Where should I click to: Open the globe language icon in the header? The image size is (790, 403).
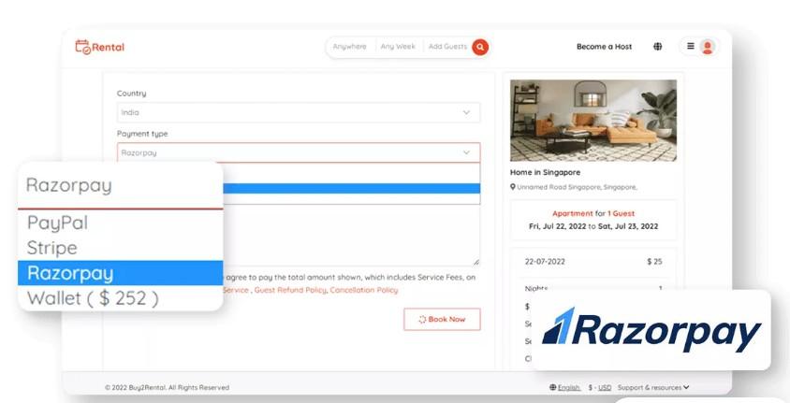click(x=657, y=47)
